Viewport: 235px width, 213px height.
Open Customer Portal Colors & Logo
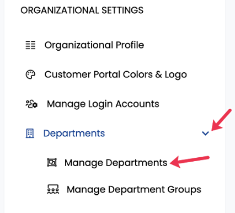116,74
